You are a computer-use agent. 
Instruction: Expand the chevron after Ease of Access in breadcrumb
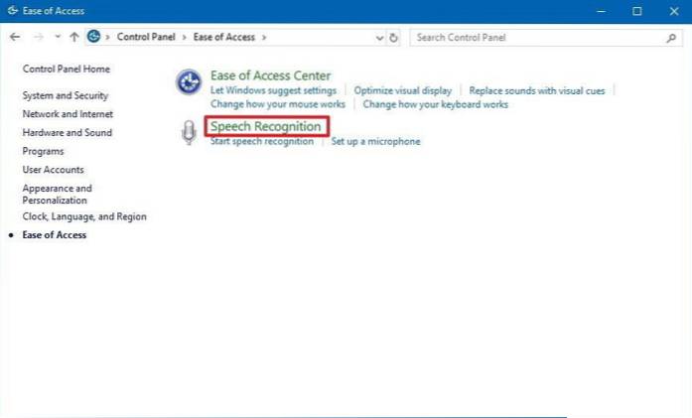click(x=264, y=37)
